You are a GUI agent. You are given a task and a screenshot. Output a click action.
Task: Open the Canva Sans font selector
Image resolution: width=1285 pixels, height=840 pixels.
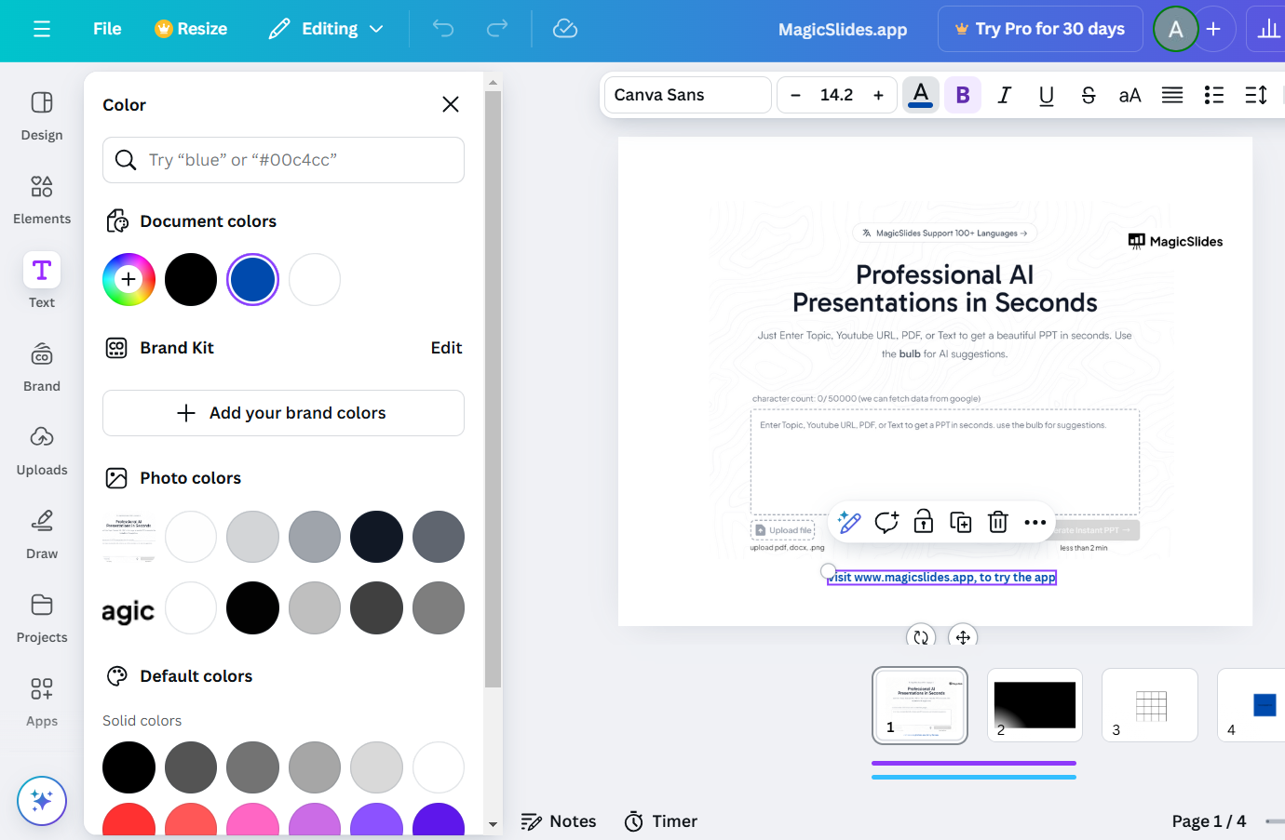tap(688, 95)
